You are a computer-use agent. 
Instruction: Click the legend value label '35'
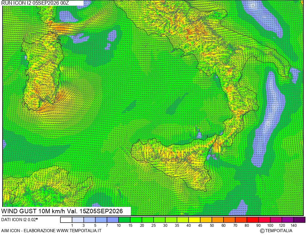click(x=177, y=226)
